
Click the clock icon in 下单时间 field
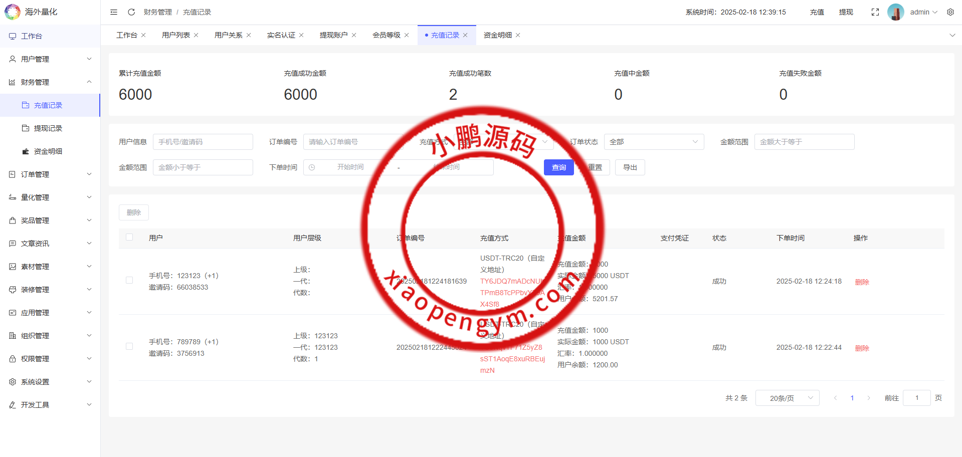coord(312,167)
